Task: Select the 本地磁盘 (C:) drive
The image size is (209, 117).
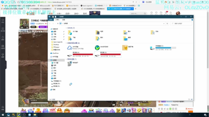Action: click(163, 48)
